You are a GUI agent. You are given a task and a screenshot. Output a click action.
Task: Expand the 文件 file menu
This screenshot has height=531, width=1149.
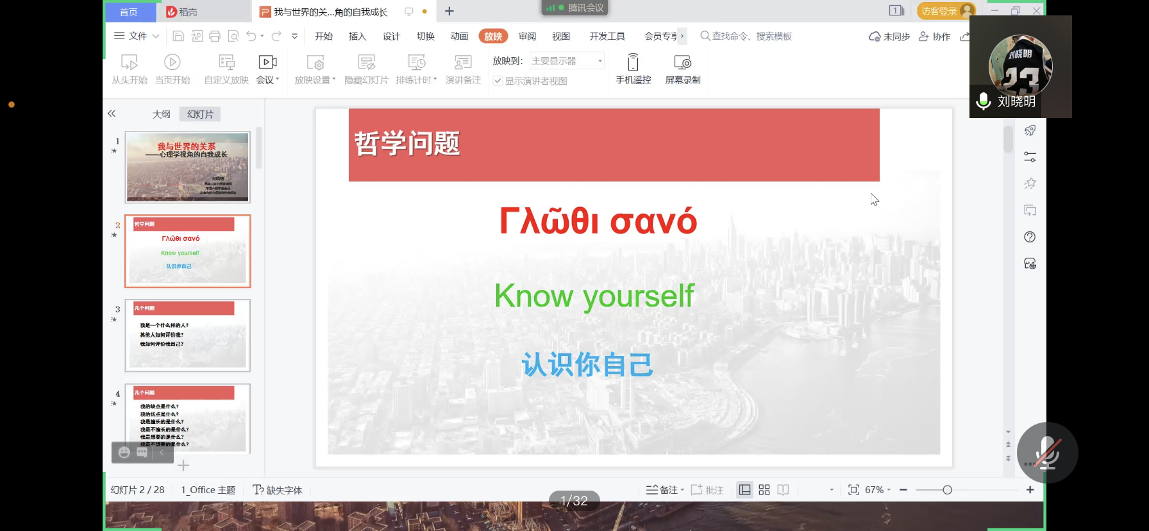[137, 37]
